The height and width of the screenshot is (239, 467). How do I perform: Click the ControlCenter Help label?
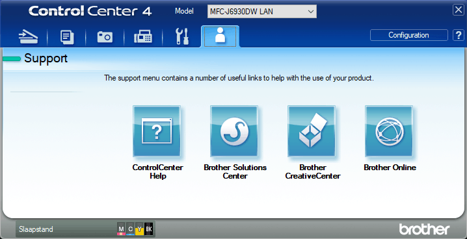coord(158,171)
